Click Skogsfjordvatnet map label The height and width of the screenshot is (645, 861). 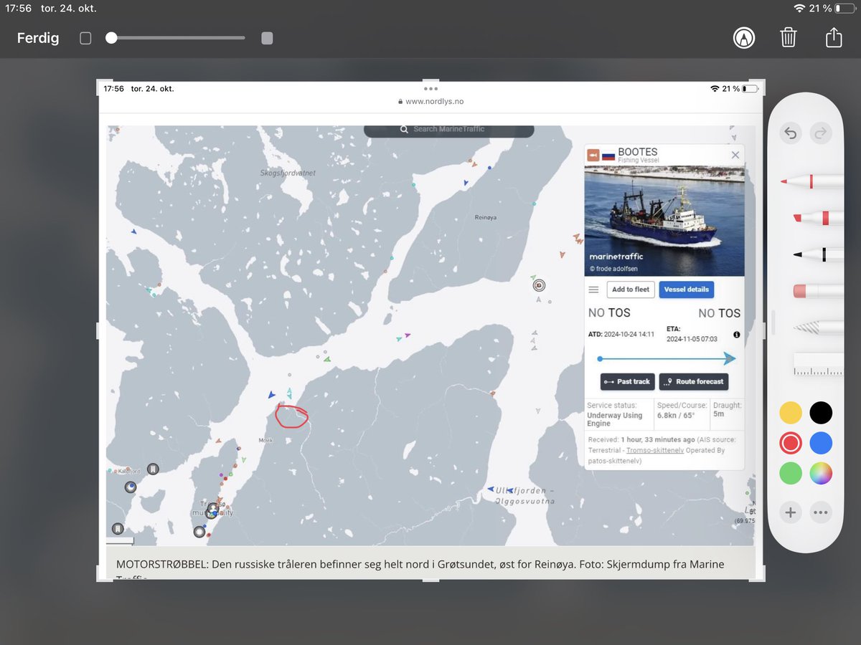(288, 173)
